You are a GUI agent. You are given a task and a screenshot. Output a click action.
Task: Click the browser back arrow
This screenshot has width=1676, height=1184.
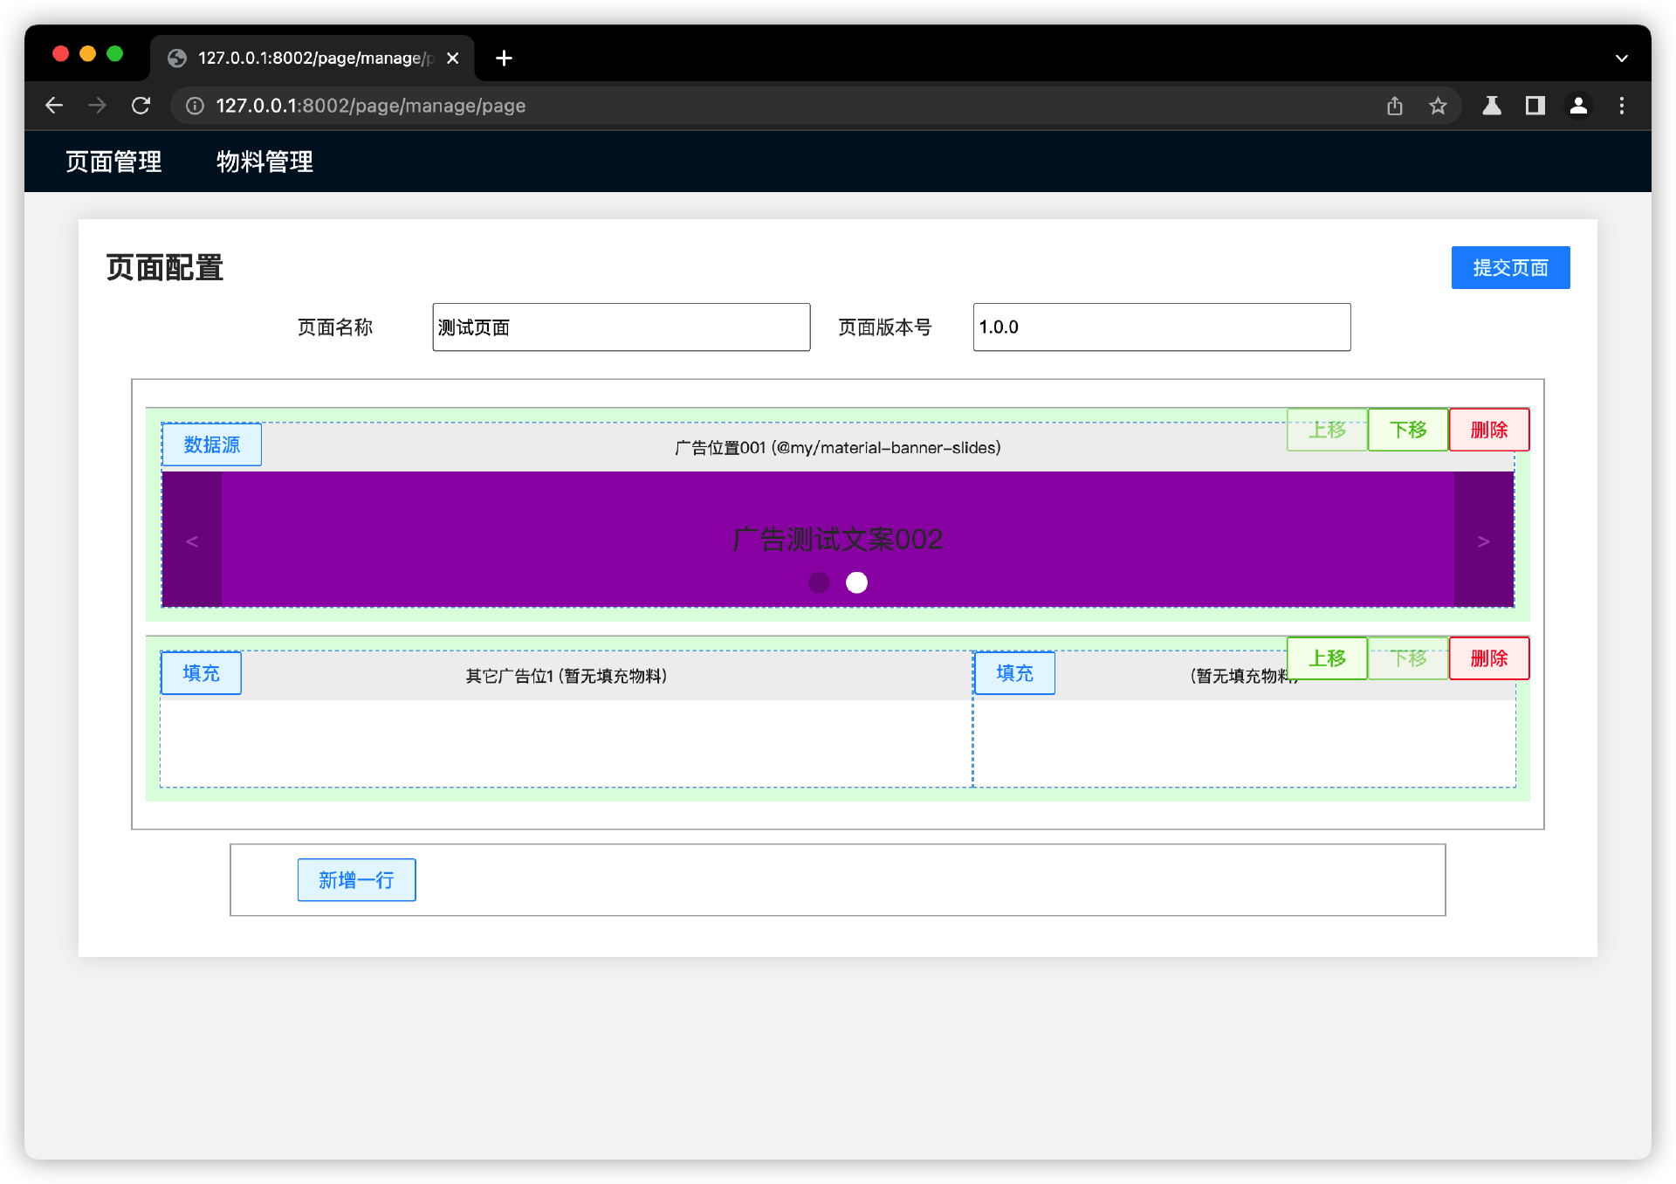click(54, 106)
